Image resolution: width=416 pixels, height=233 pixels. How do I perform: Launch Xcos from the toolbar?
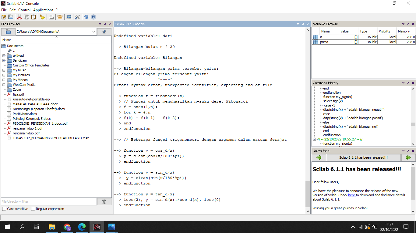[x=69, y=17]
